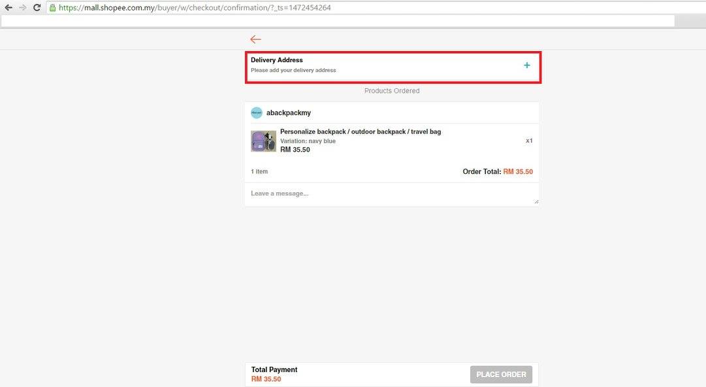Viewport: 706px width, 387px height.
Task: Click the backpack product thumbnail
Action: coord(263,141)
